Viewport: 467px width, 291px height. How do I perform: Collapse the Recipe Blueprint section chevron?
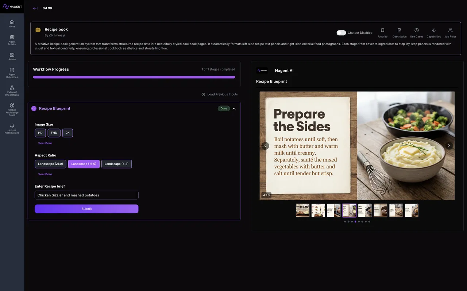pos(234,108)
